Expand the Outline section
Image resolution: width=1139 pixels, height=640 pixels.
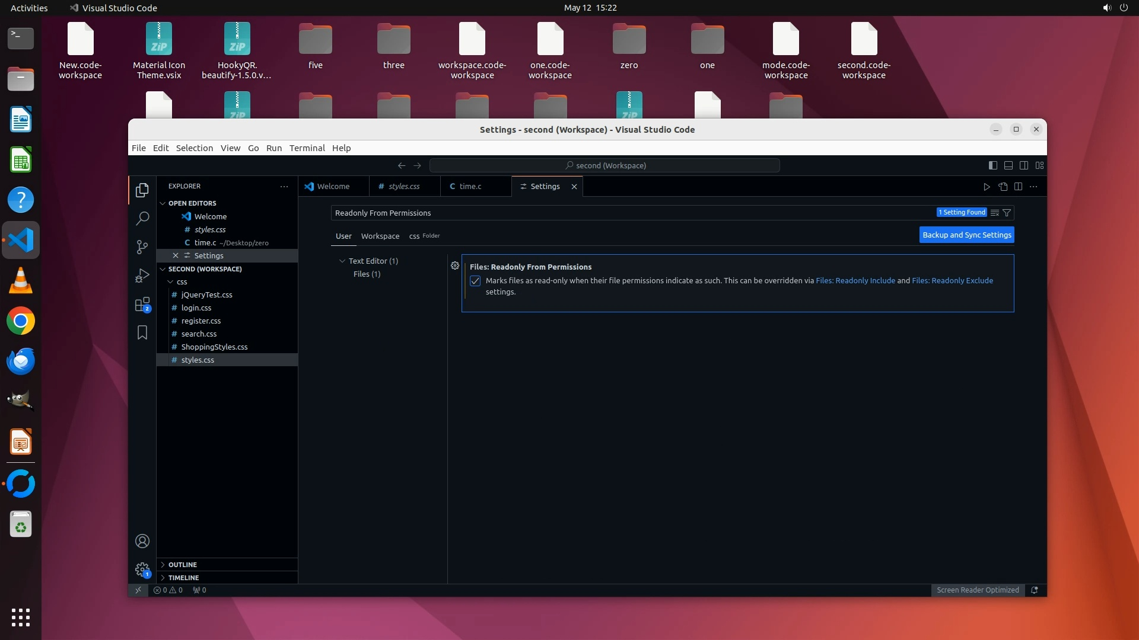tap(182, 565)
